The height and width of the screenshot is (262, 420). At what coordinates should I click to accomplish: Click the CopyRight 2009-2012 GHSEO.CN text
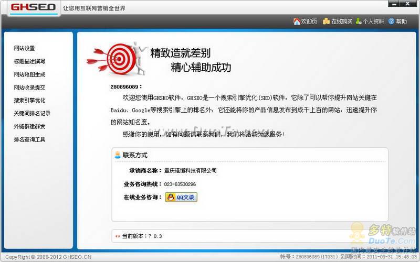[48, 257]
